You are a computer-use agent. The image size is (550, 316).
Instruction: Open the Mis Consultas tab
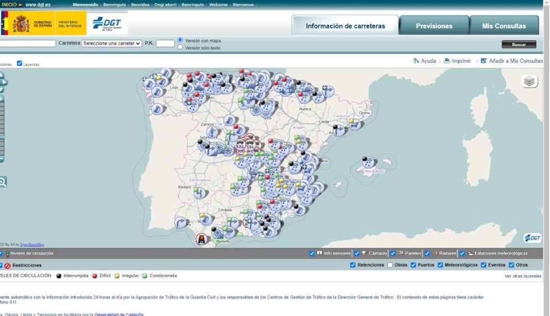tap(504, 26)
